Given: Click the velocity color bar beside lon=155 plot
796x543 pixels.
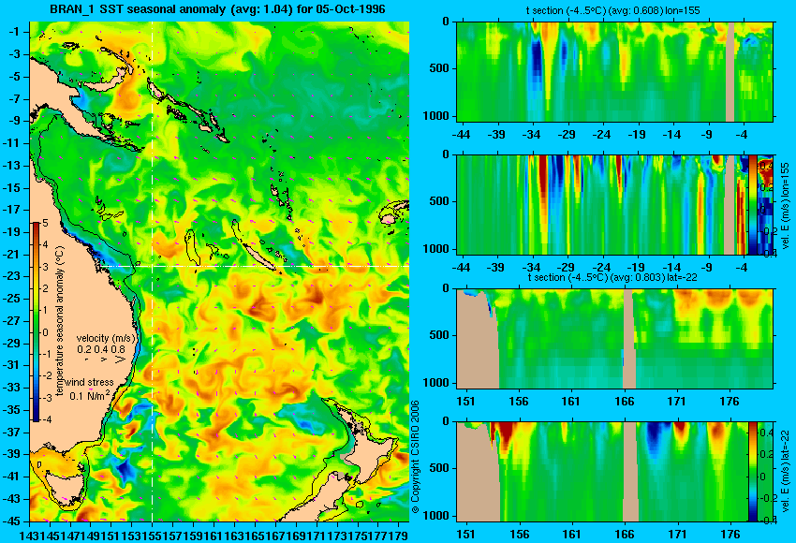Looking at the screenshot, I should point(752,204).
